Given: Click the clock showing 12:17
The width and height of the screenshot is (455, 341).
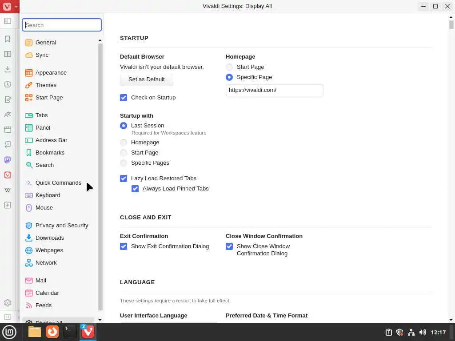Looking at the screenshot, I should pyautogui.click(x=438, y=332).
